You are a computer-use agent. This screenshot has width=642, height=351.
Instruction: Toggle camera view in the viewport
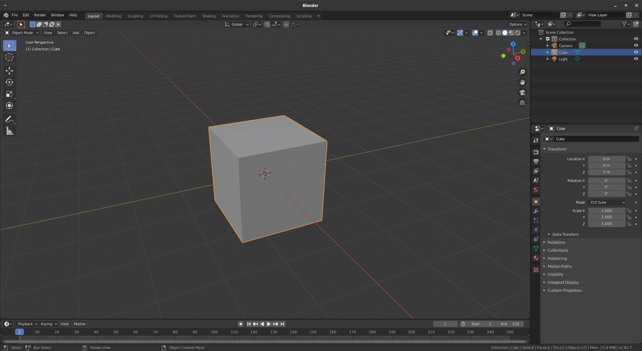522,93
